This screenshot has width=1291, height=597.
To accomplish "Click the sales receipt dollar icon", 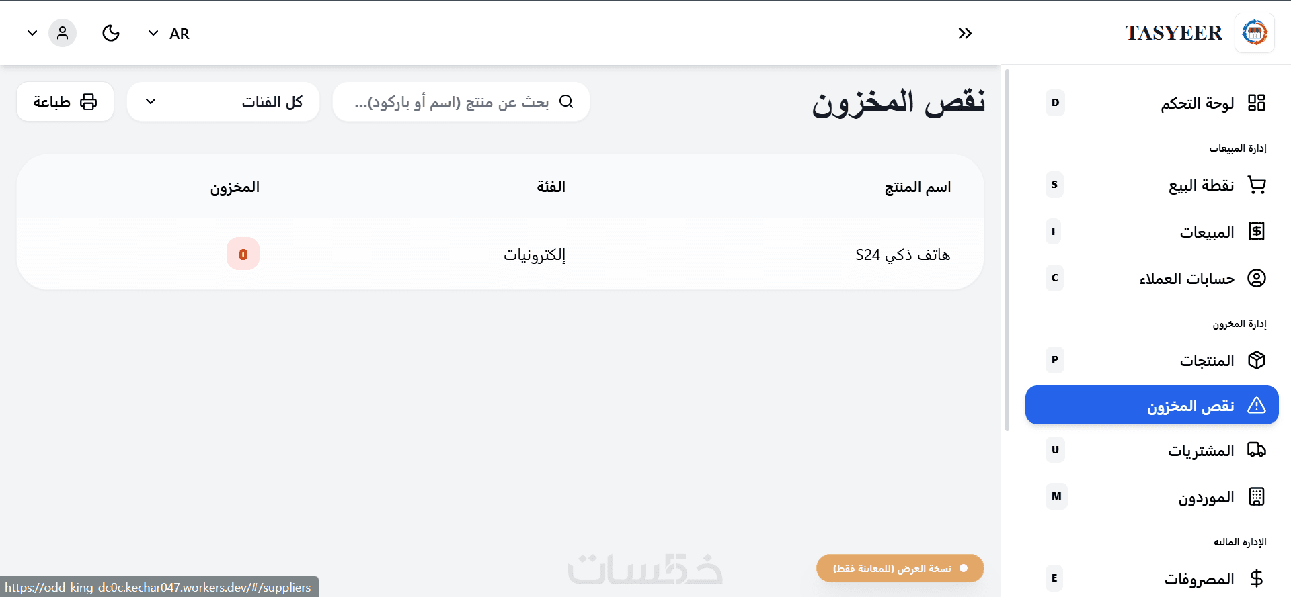I will pos(1256,232).
